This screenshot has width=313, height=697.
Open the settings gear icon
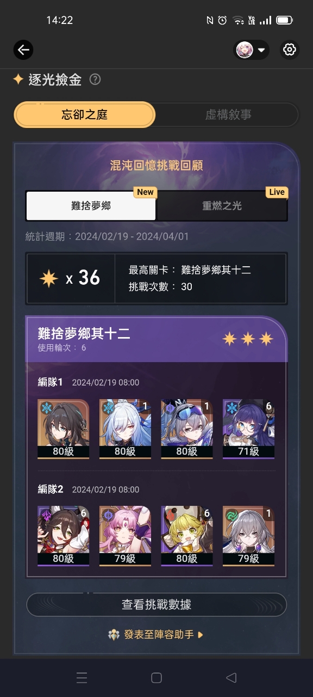(x=290, y=50)
